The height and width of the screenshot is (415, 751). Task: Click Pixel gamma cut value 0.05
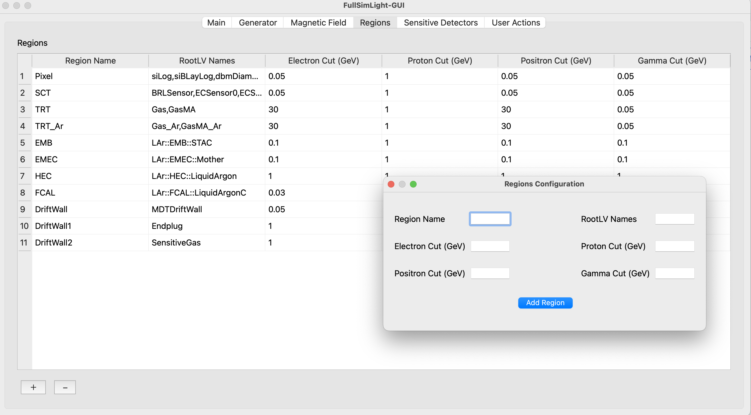click(x=672, y=76)
